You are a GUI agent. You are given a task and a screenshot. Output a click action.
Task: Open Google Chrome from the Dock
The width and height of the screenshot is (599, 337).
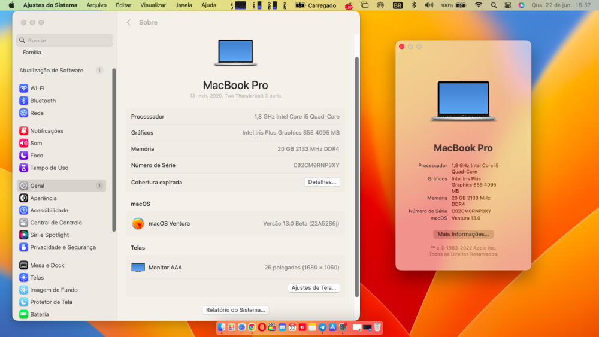point(252,327)
